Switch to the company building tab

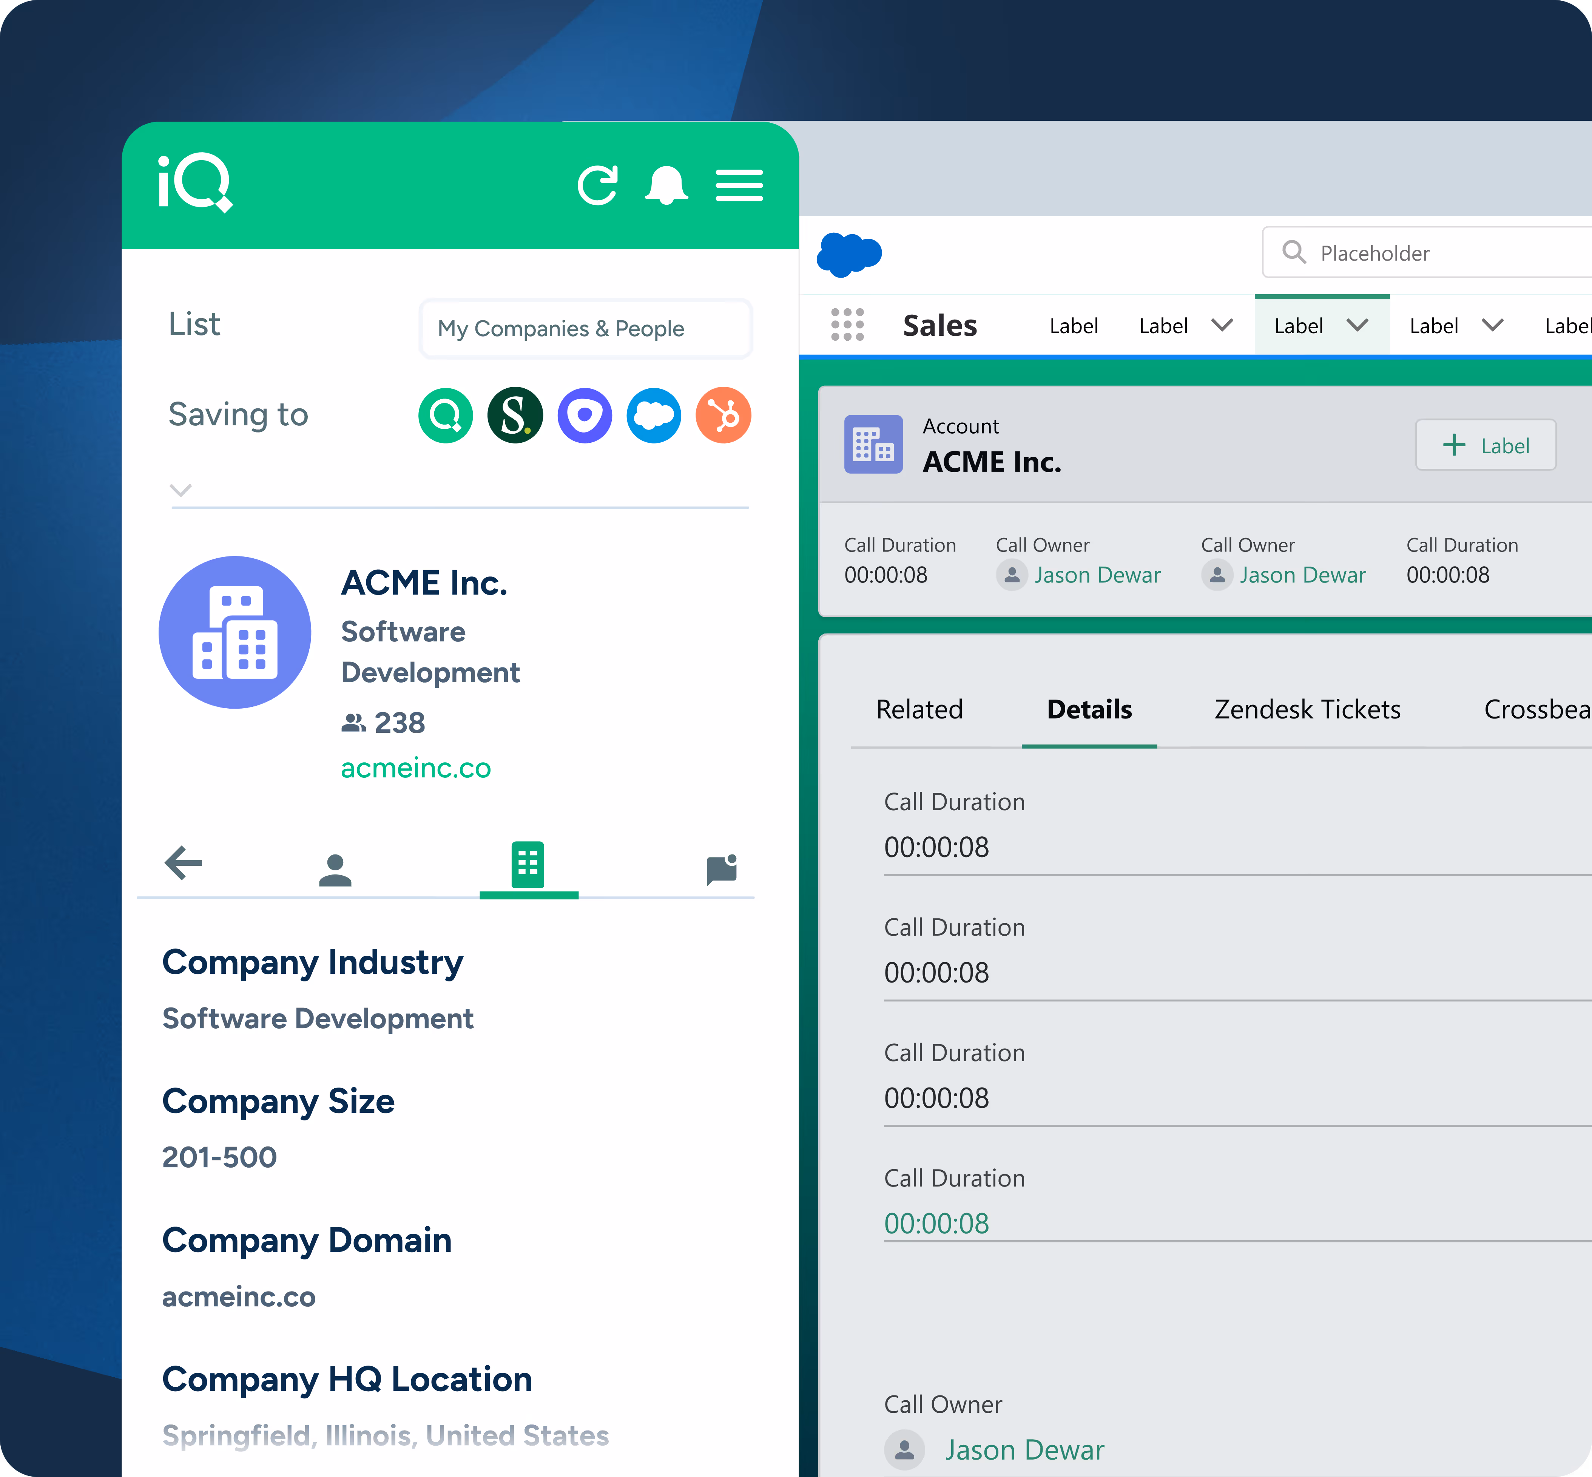[x=528, y=864]
